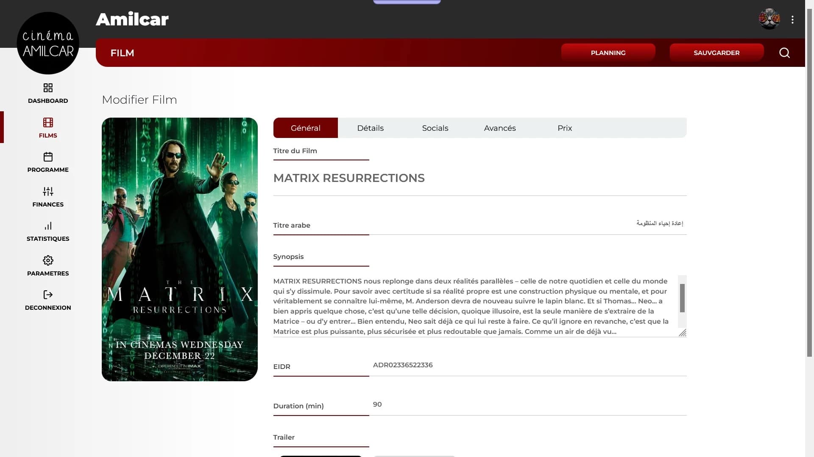Click the Titre arabe label
This screenshot has height=457, width=814.
(x=292, y=226)
